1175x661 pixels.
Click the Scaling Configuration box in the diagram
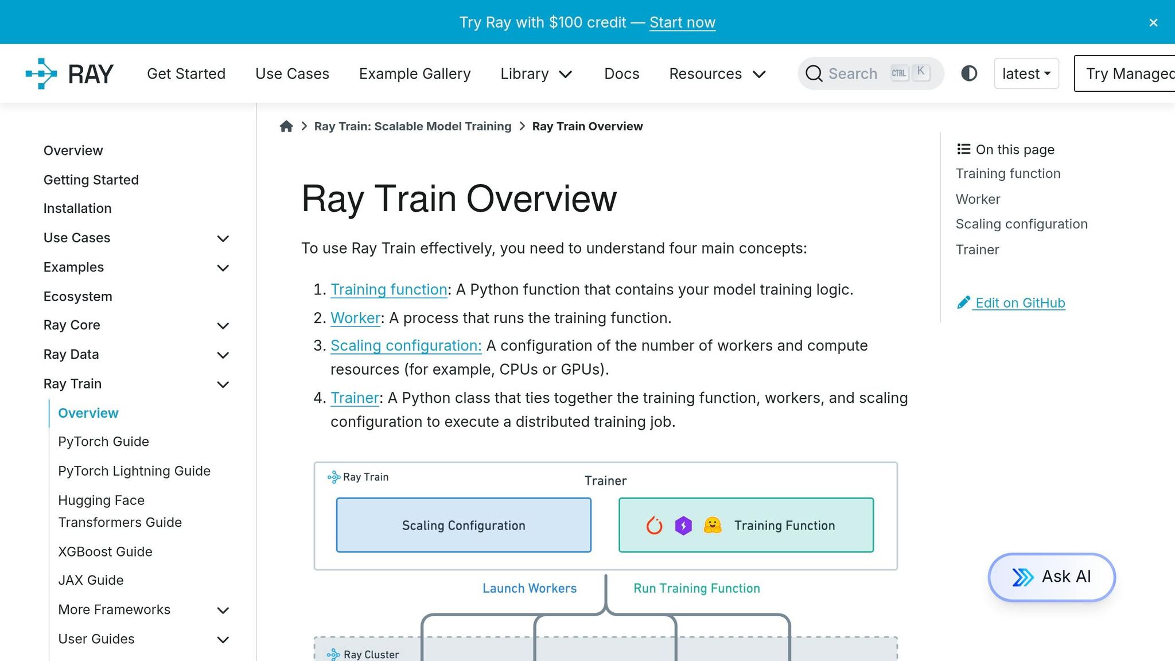(x=464, y=525)
